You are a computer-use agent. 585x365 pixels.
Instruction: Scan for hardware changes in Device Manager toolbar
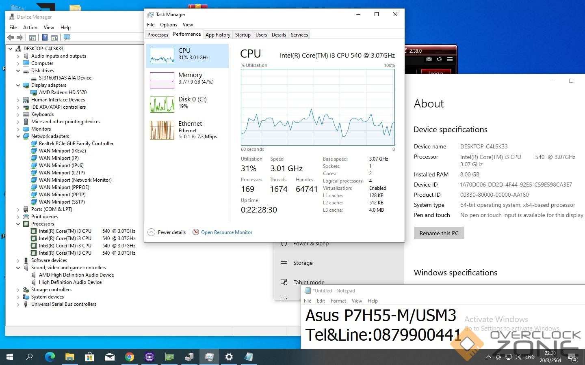coord(67,38)
